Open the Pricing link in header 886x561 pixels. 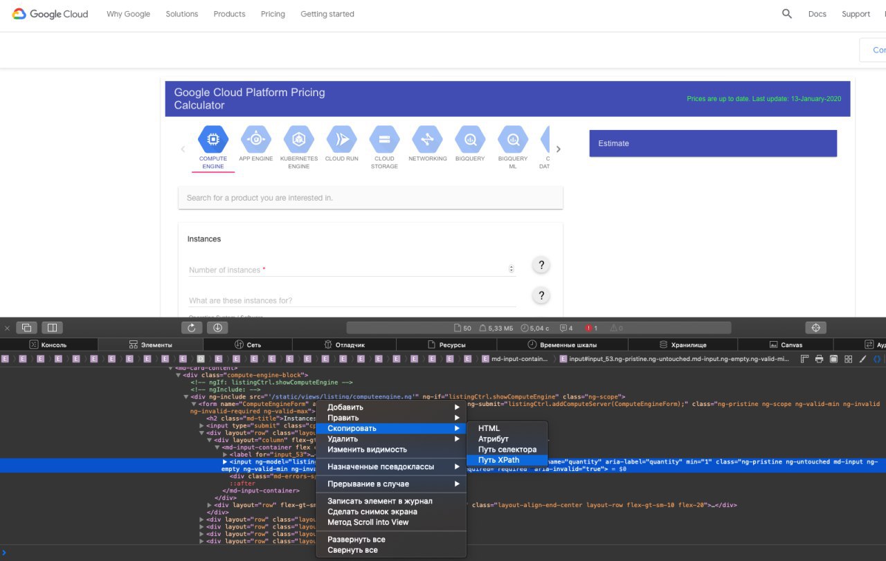tap(273, 14)
